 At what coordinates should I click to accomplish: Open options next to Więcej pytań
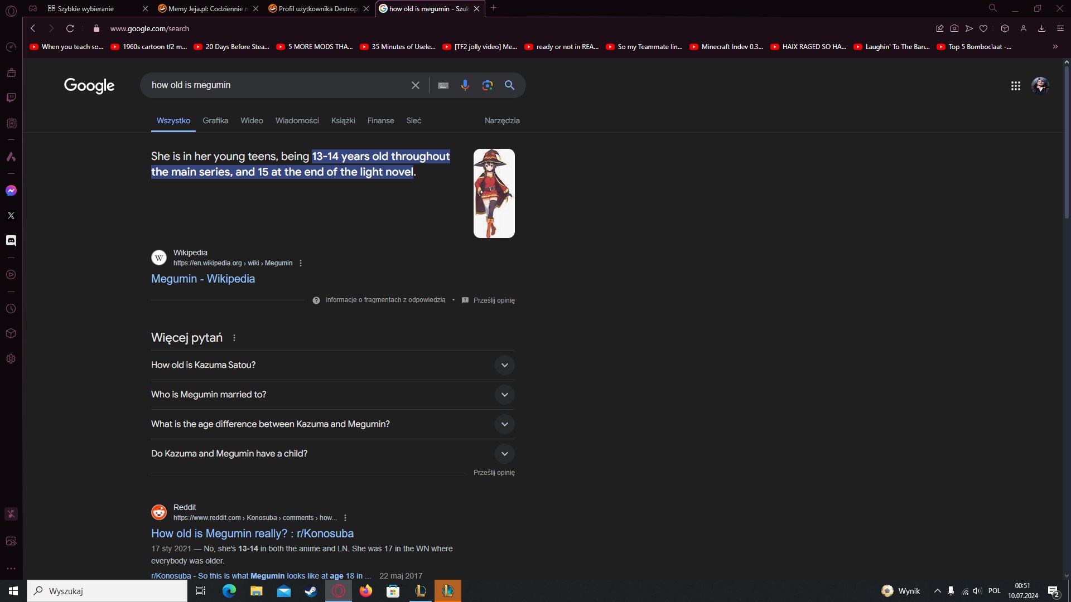pos(234,338)
